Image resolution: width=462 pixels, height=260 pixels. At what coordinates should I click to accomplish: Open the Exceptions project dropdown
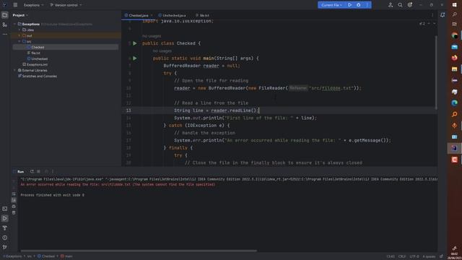34,5
